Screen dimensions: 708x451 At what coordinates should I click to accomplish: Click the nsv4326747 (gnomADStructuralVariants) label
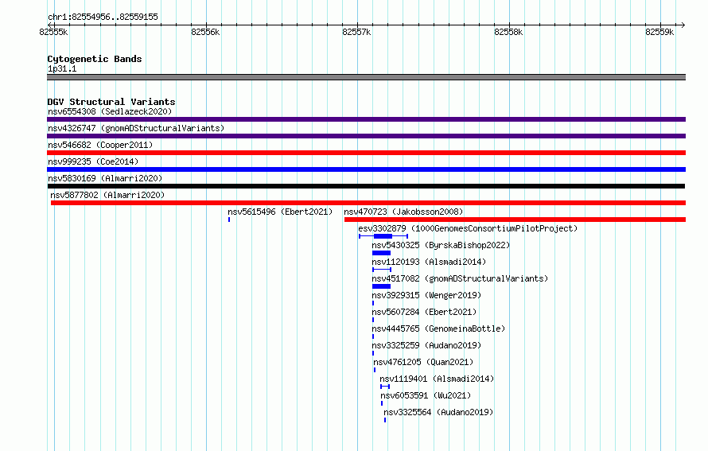pyautogui.click(x=136, y=128)
